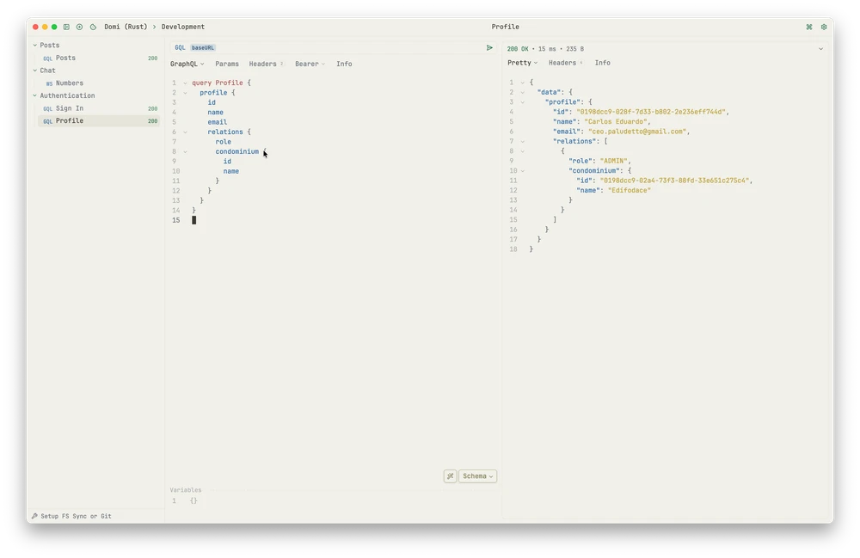Open the request Info tab

click(344, 64)
